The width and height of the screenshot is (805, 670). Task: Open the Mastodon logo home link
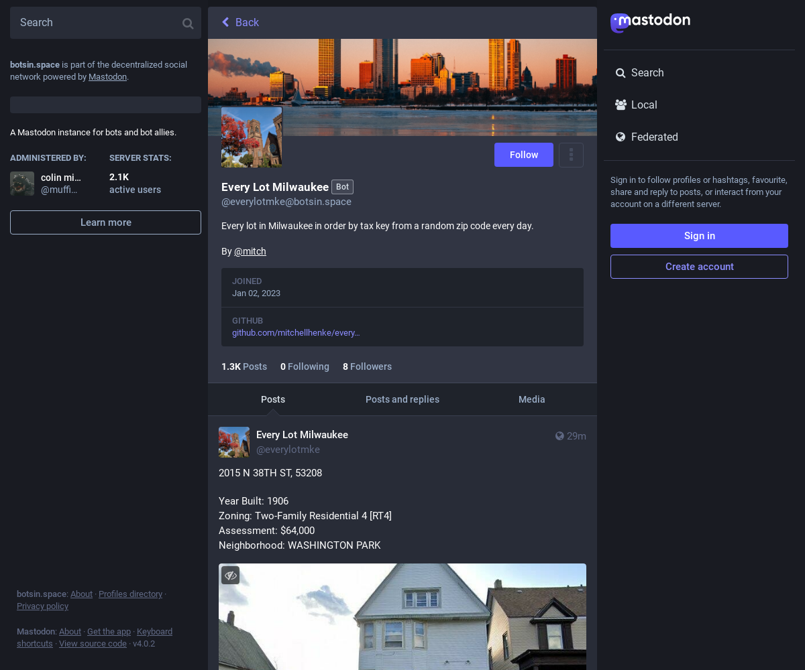point(650,23)
